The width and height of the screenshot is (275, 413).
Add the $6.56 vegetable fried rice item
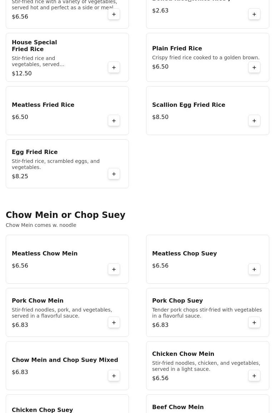[114, 14]
